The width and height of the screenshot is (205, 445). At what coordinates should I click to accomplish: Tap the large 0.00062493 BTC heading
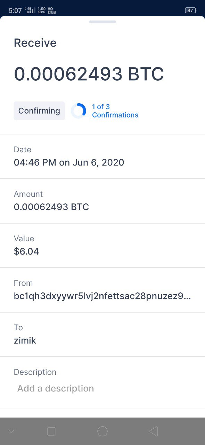pos(89,74)
